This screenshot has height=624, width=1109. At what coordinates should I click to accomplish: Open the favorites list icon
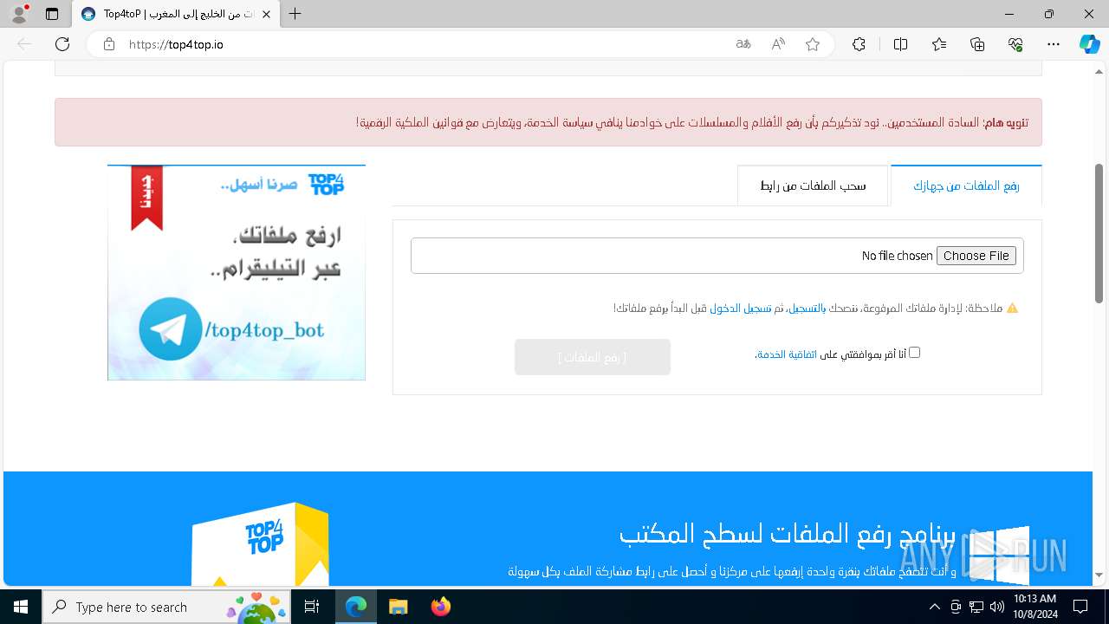pos(939,44)
